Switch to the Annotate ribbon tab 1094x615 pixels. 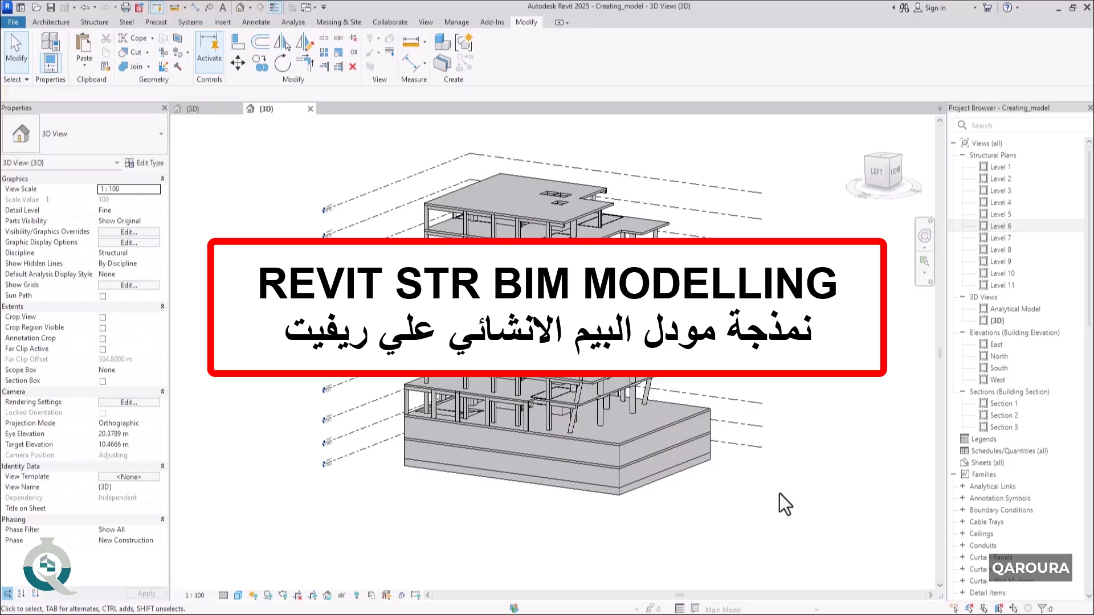256,22
